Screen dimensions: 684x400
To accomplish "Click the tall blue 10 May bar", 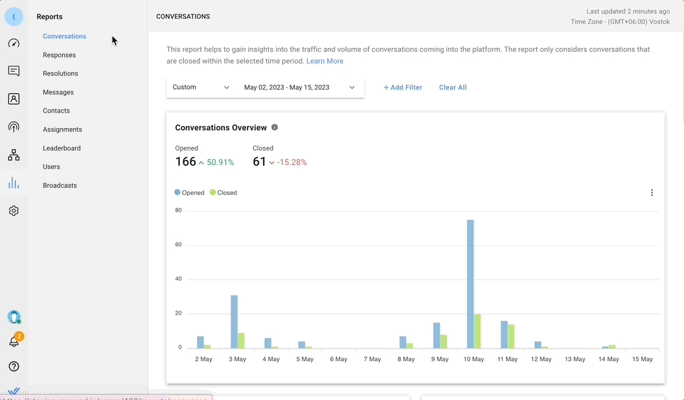I will point(470,285).
